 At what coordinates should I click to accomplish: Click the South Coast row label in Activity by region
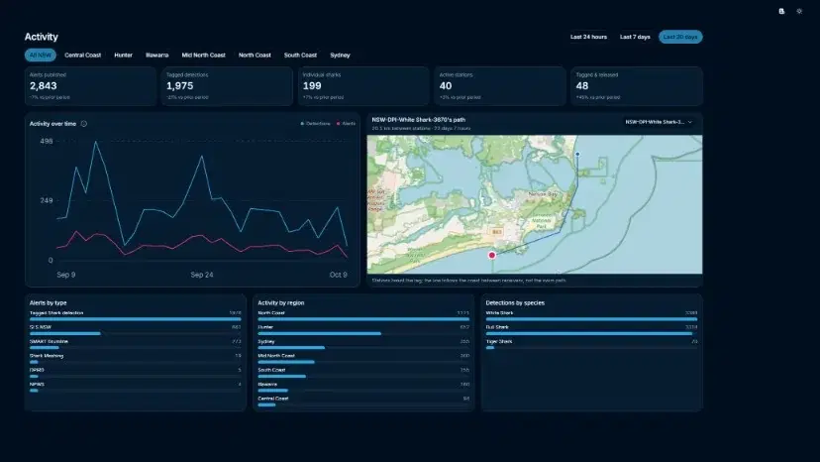(x=271, y=370)
